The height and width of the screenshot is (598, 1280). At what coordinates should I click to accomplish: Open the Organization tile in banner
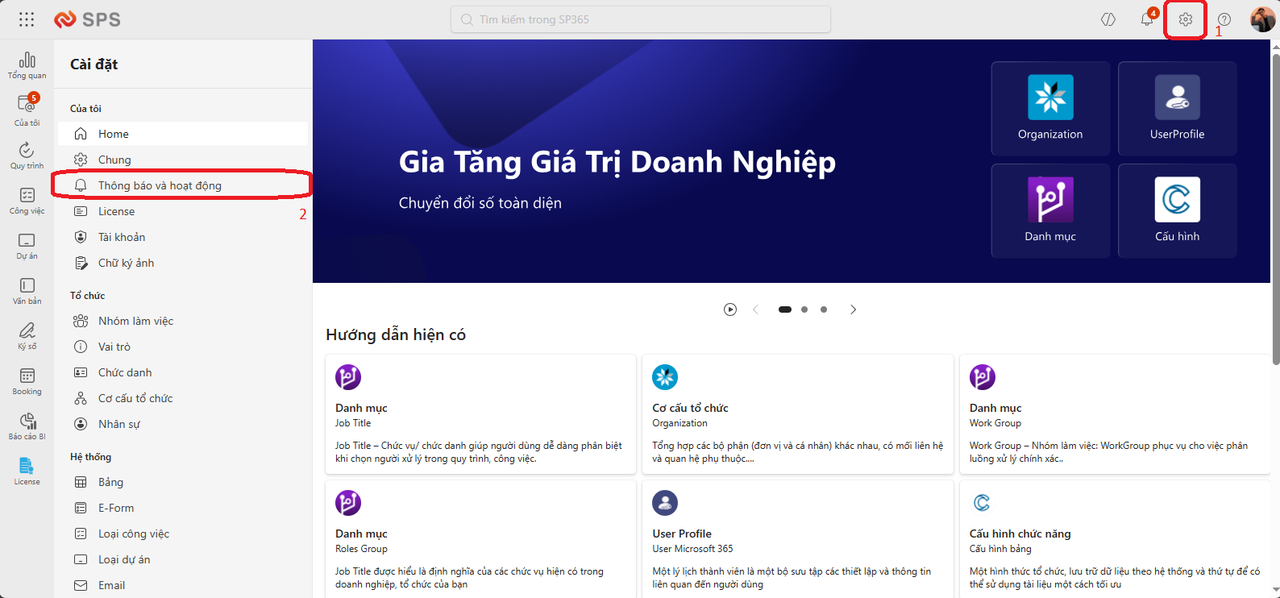click(x=1049, y=109)
